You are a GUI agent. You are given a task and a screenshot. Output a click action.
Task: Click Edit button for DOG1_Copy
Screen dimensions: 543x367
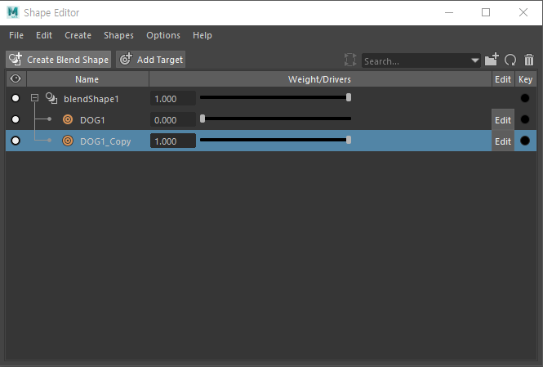[503, 141]
